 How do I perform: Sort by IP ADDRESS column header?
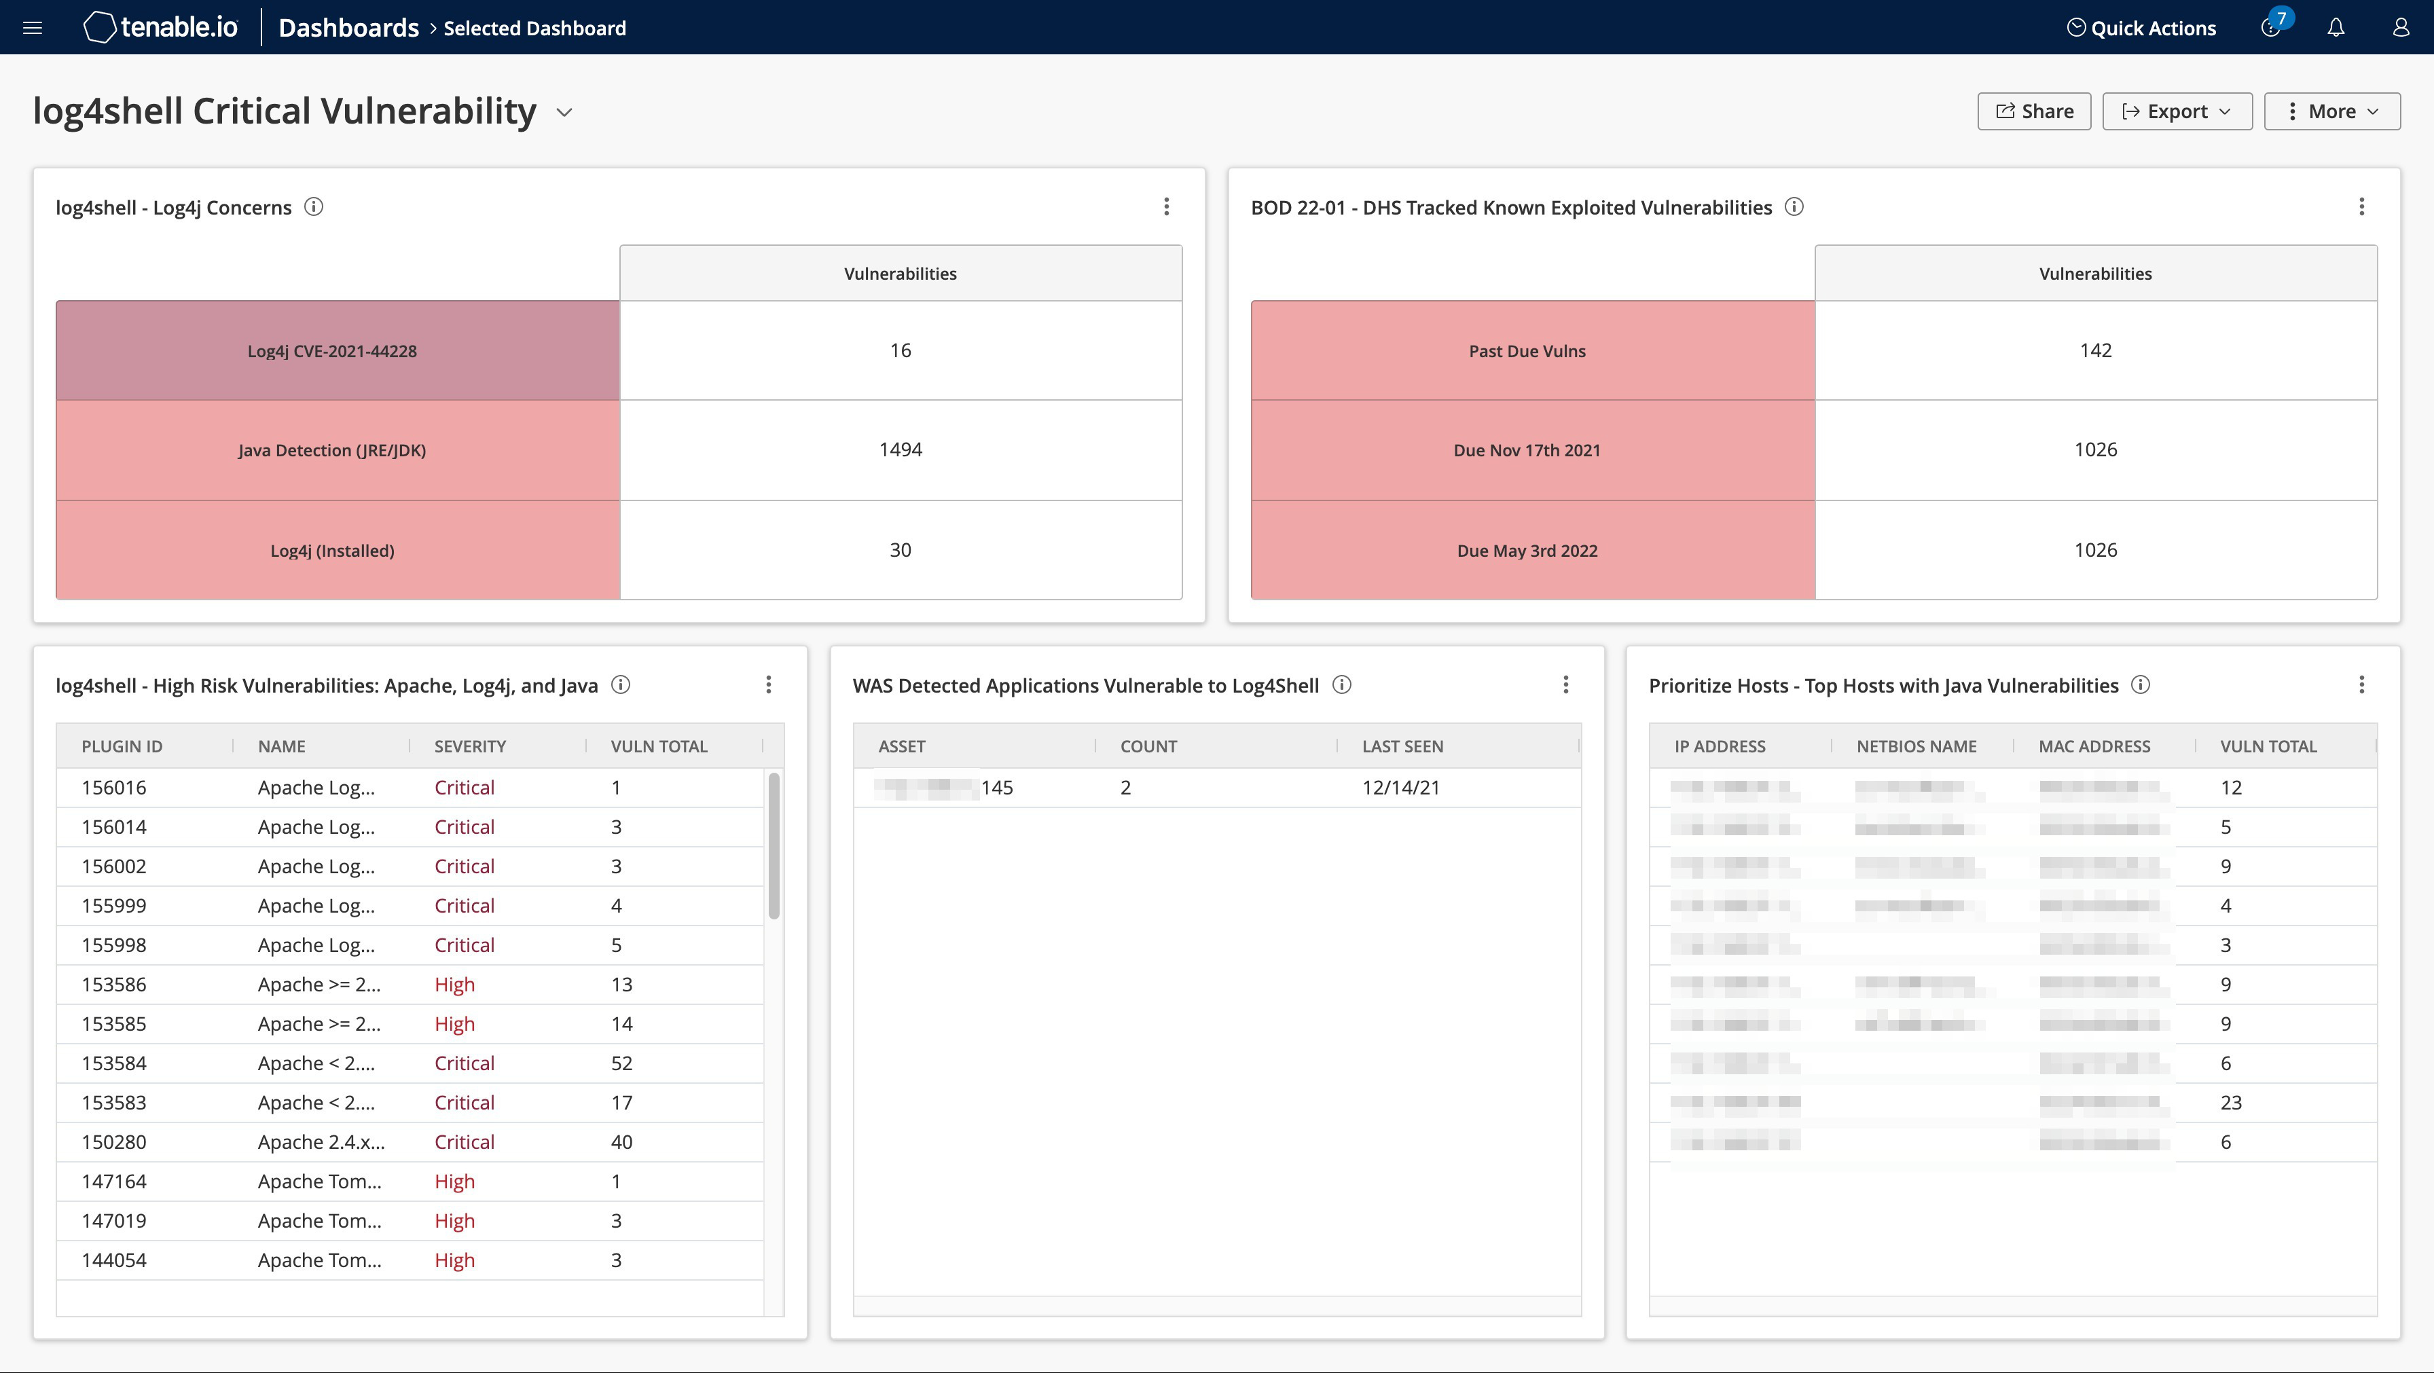[1720, 746]
